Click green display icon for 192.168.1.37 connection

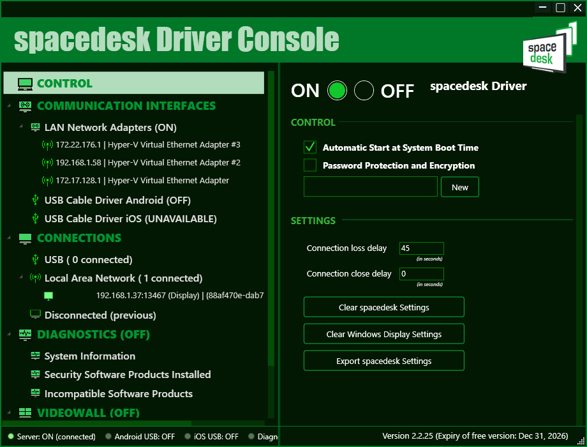[48, 296]
